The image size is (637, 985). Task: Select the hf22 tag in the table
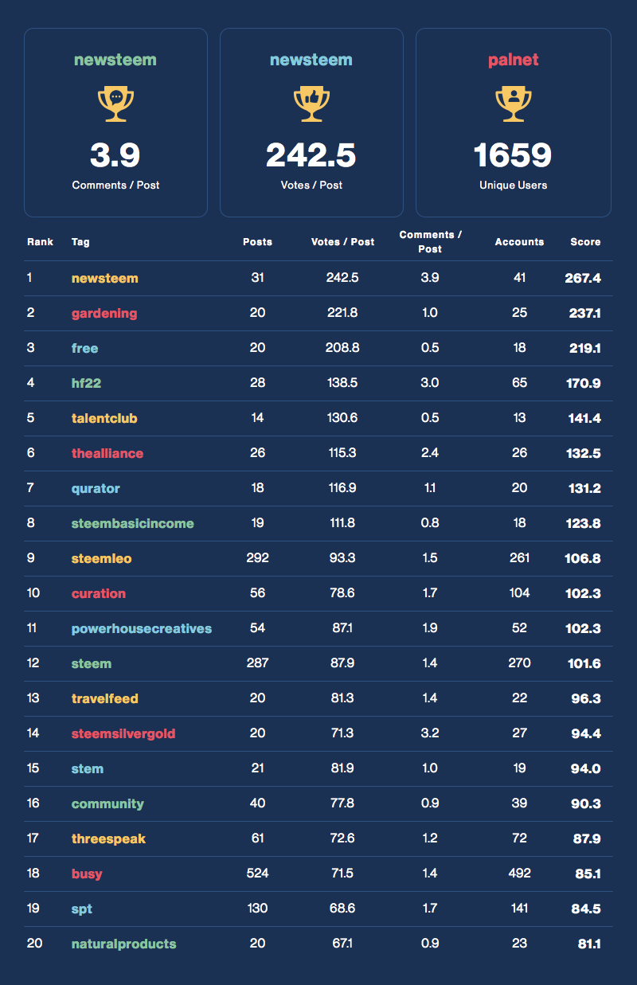[86, 383]
